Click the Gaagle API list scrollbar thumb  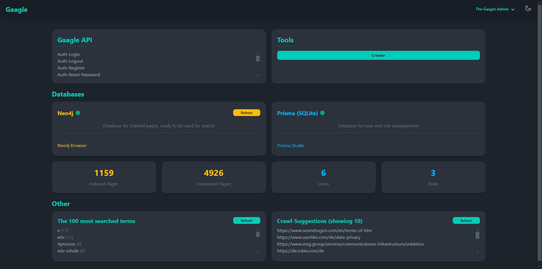pyautogui.click(x=258, y=58)
